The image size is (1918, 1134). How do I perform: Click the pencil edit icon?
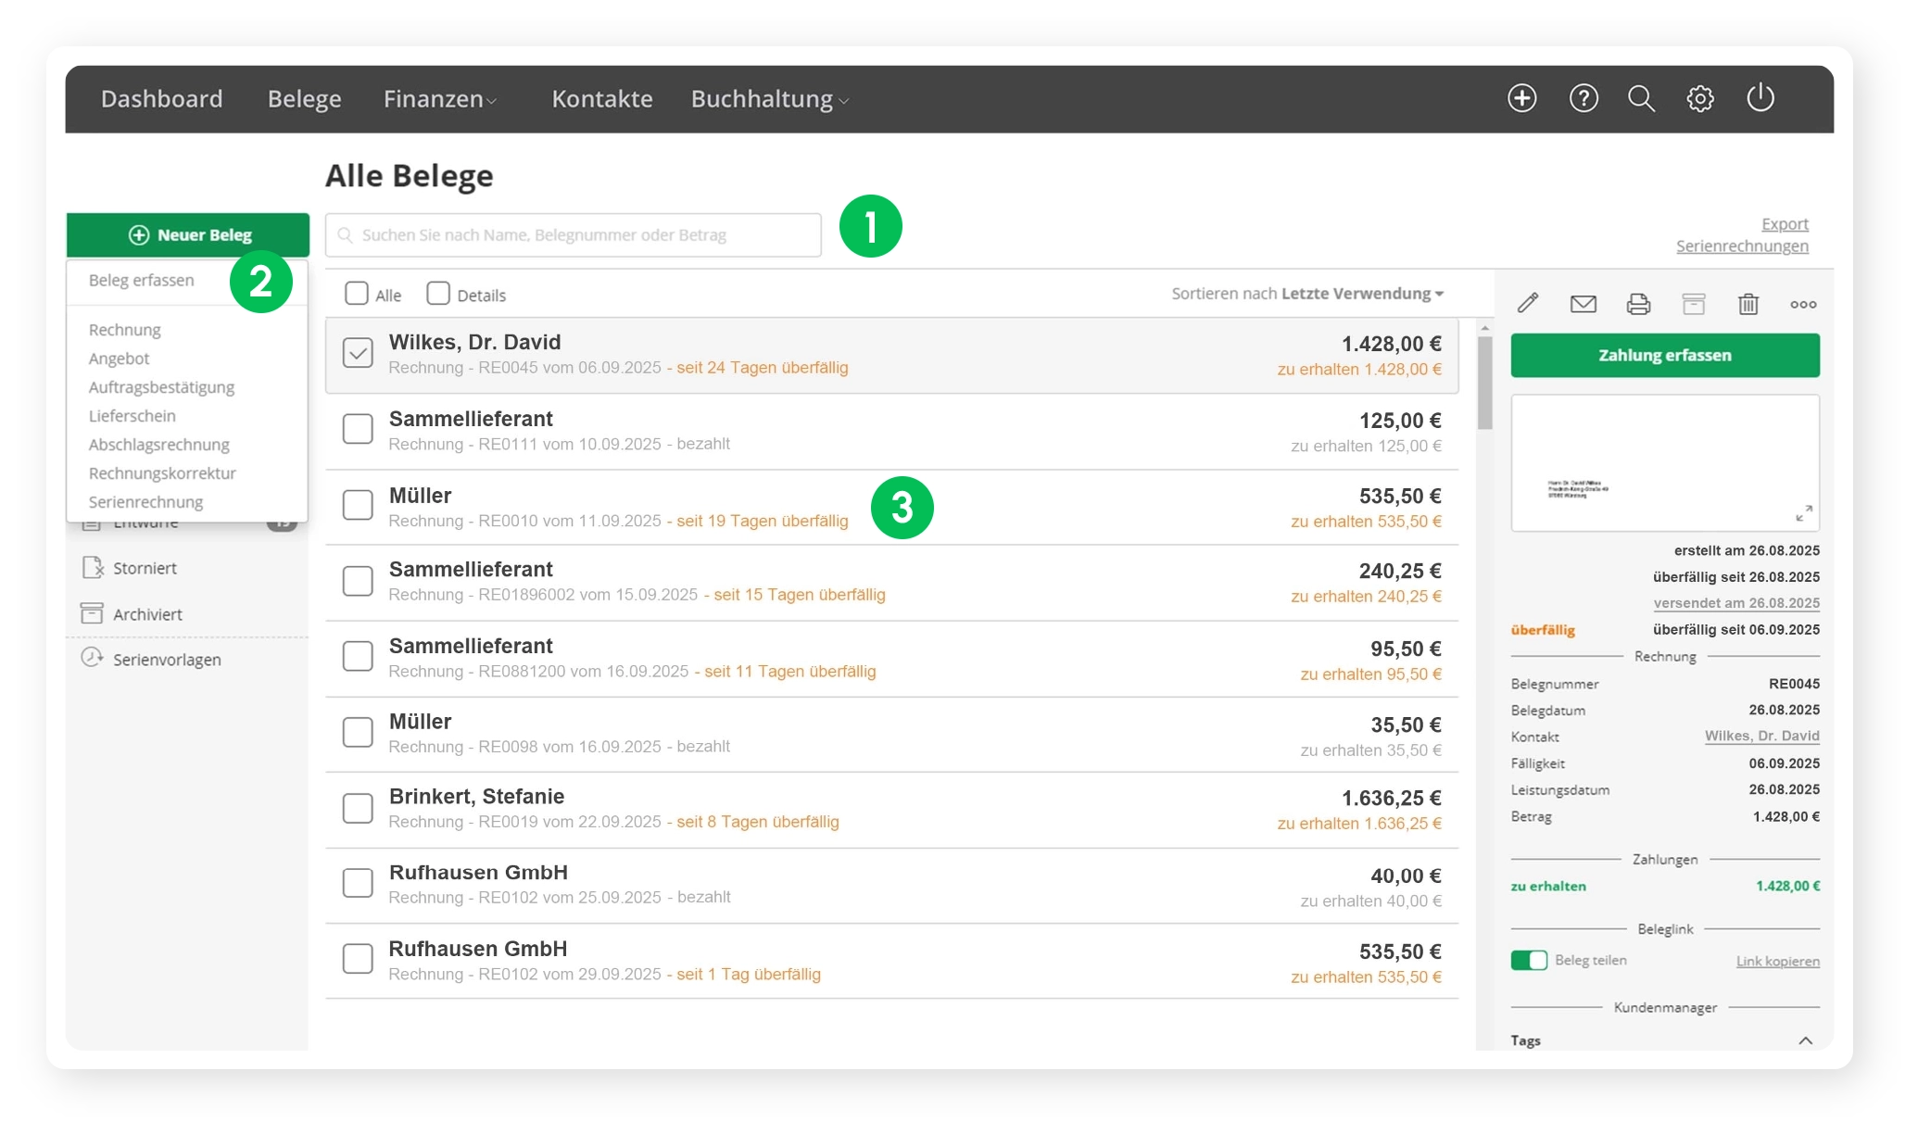1528,303
